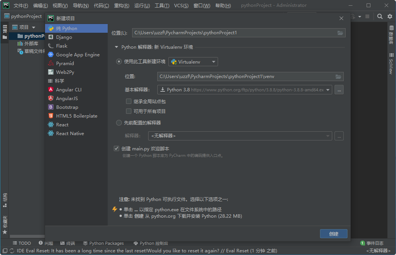Choose Django project type

click(76, 37)
